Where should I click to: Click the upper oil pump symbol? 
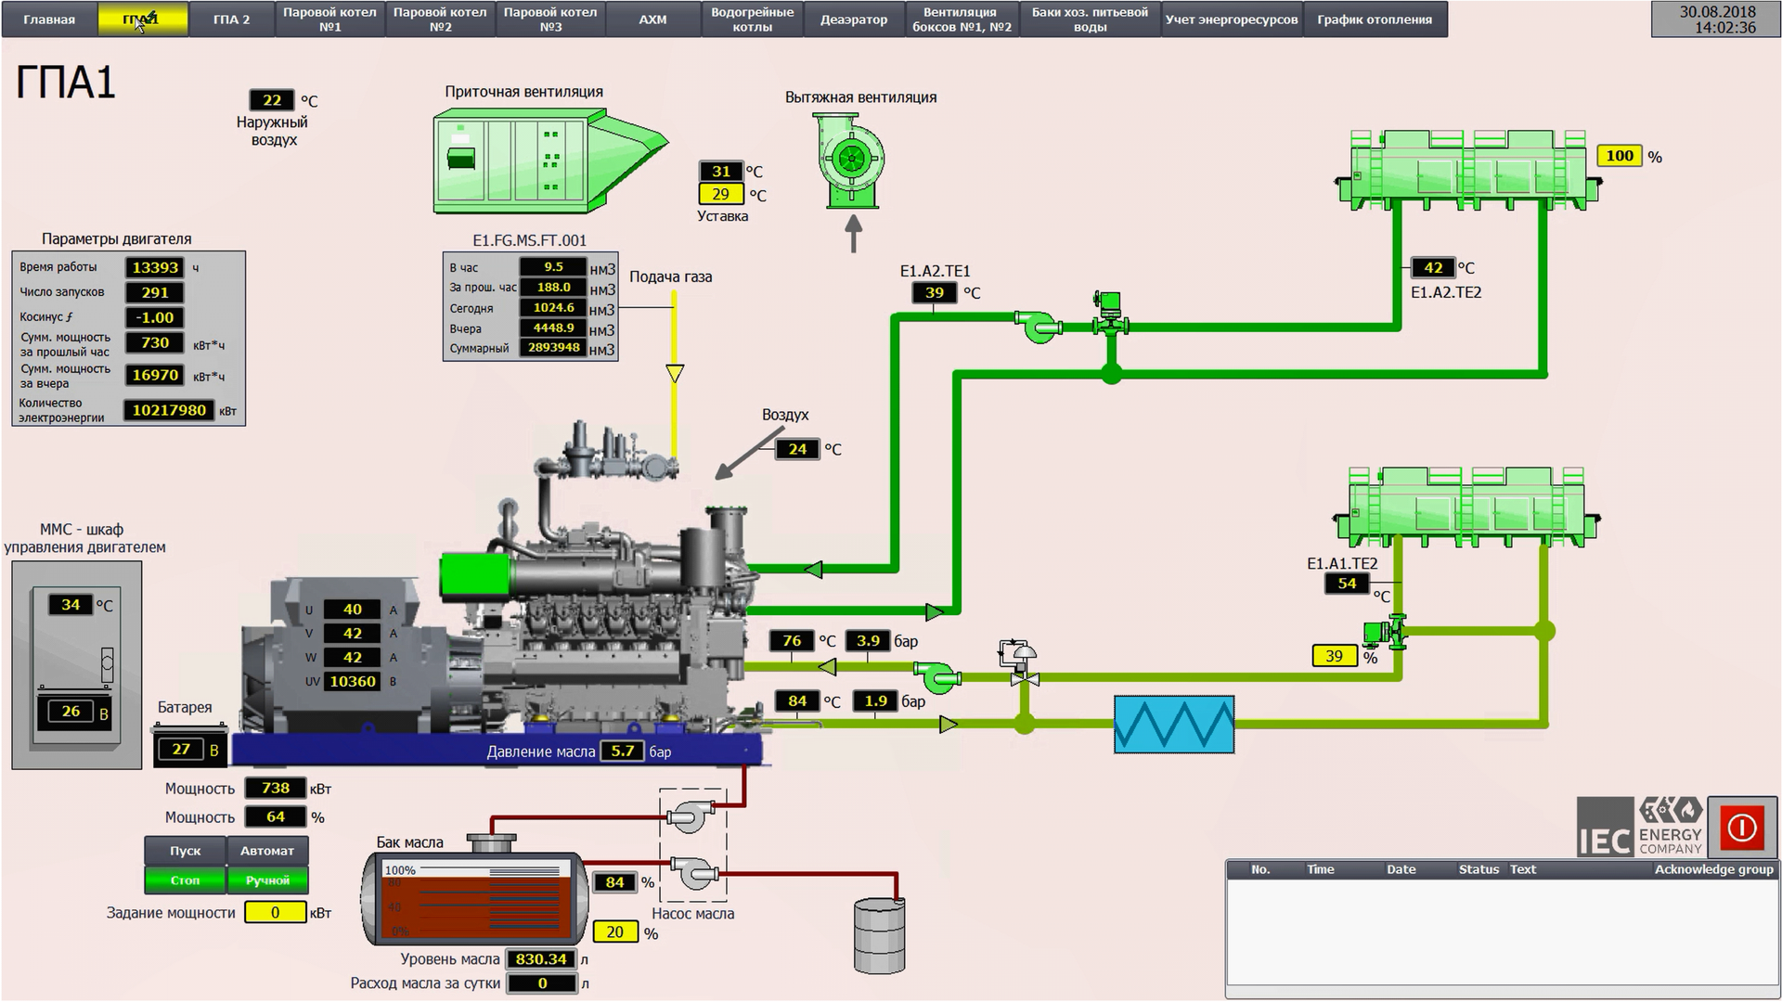click(691, 817)
